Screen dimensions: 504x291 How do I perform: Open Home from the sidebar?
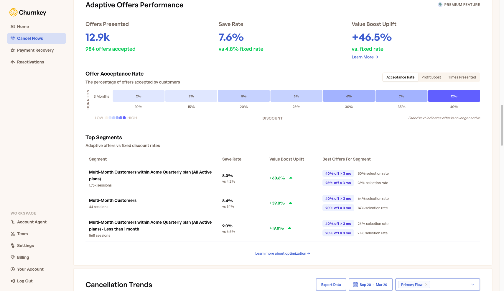click(x=23, y=27)
